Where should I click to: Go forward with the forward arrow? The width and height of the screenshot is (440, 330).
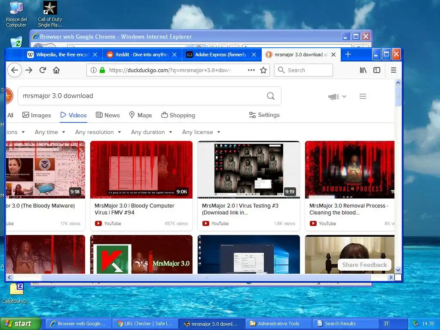tap(29, 70)
